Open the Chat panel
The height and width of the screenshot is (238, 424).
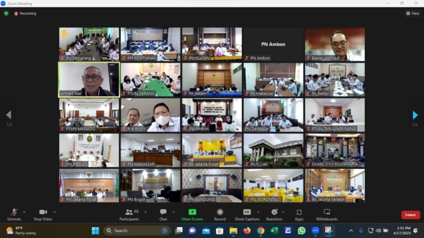(163, 212)
